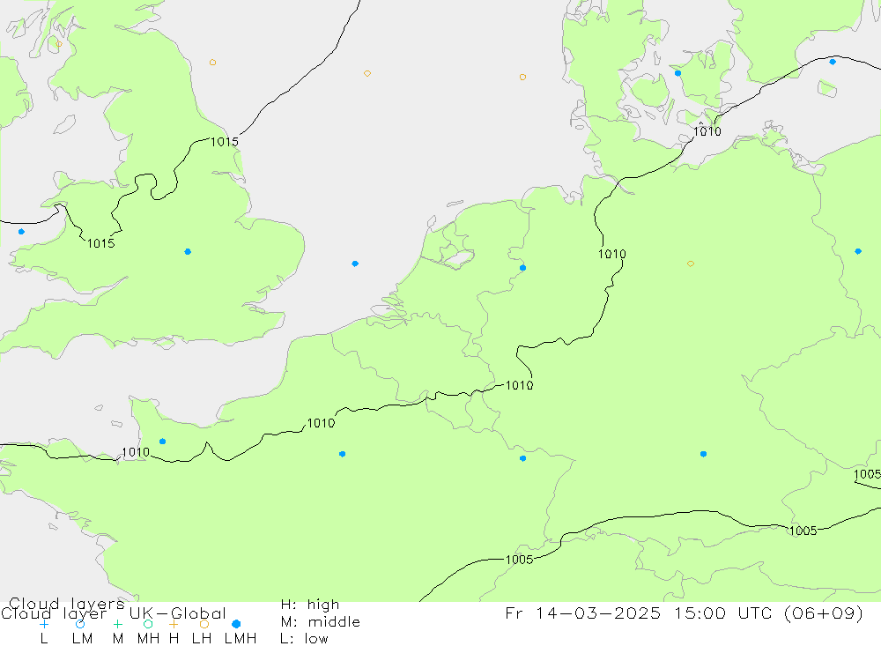The height and width of the screenshot is (646, 881).
Task: Select the orange cloud marker over western Scotland
Action: click(x=59, y=44)
